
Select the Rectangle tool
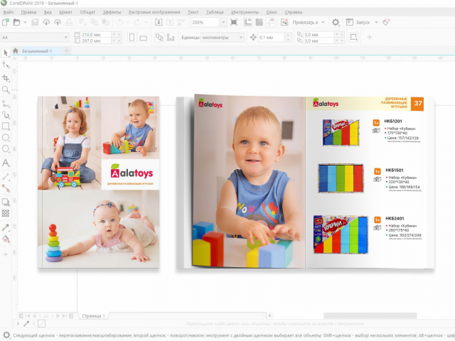pos(6,126)
